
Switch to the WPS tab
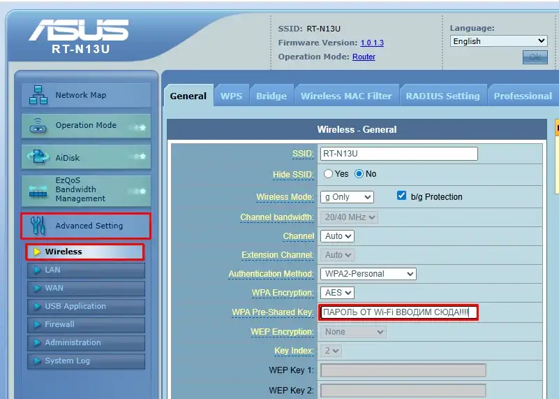pyautogui.click(x=231, y=96)
